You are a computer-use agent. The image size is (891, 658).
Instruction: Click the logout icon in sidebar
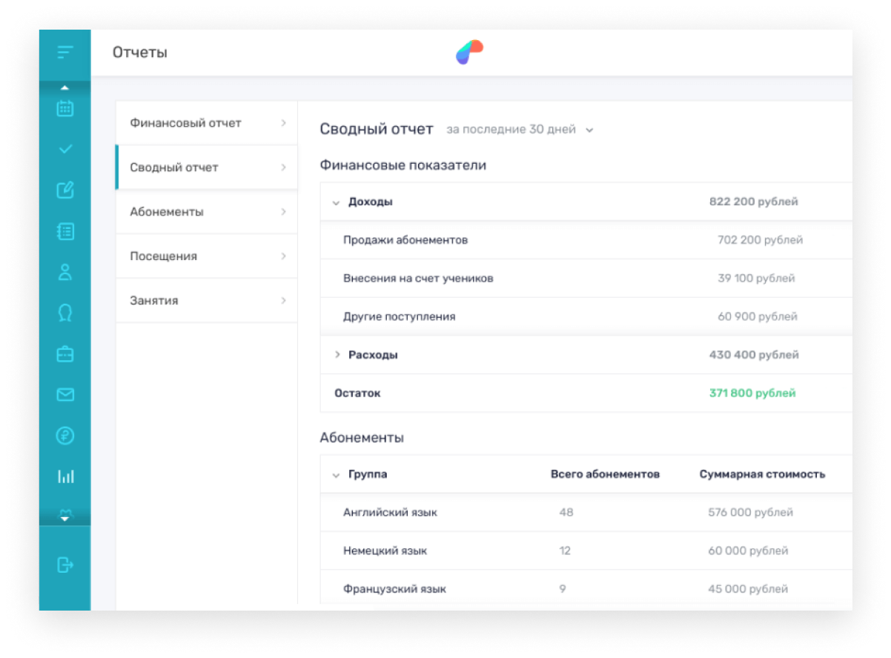tap(65, 565)
